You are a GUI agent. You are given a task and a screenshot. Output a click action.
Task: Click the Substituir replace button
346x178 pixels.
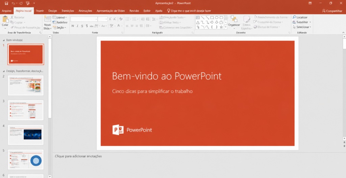tap(302, 22)
